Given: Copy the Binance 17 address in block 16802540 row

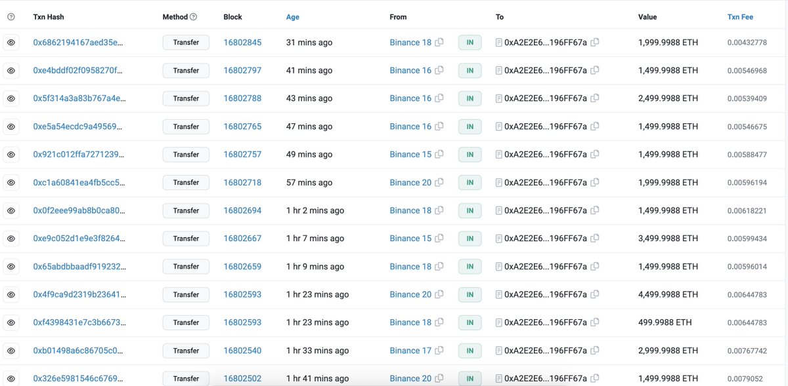Looking at the screenshot, I should 439,351.
